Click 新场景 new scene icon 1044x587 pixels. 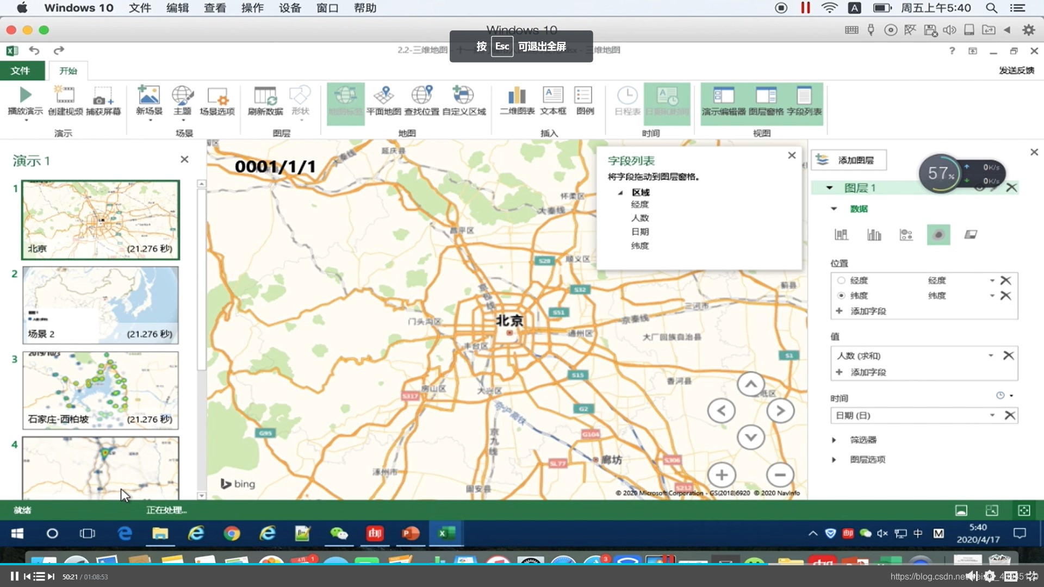(148, 96)
